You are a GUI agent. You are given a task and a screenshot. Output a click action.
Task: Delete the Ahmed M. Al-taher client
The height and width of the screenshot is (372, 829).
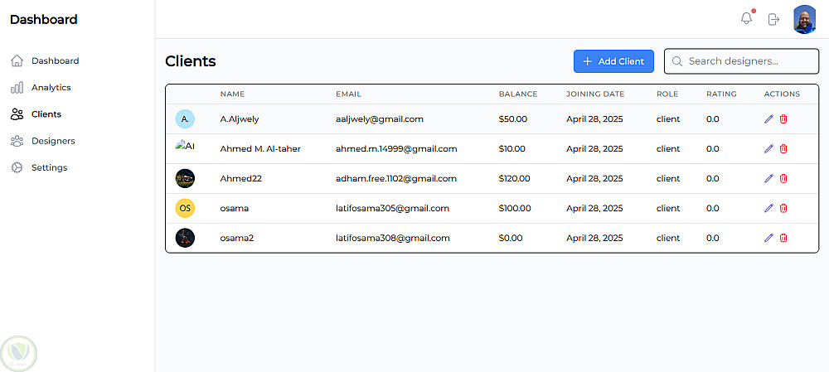783,149
